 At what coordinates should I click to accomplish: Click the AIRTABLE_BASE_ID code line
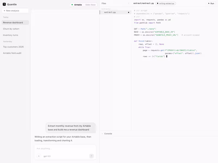[154, 32]
